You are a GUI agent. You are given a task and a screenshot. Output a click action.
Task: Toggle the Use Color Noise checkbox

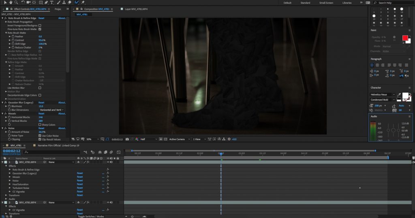tap(40, 135)
